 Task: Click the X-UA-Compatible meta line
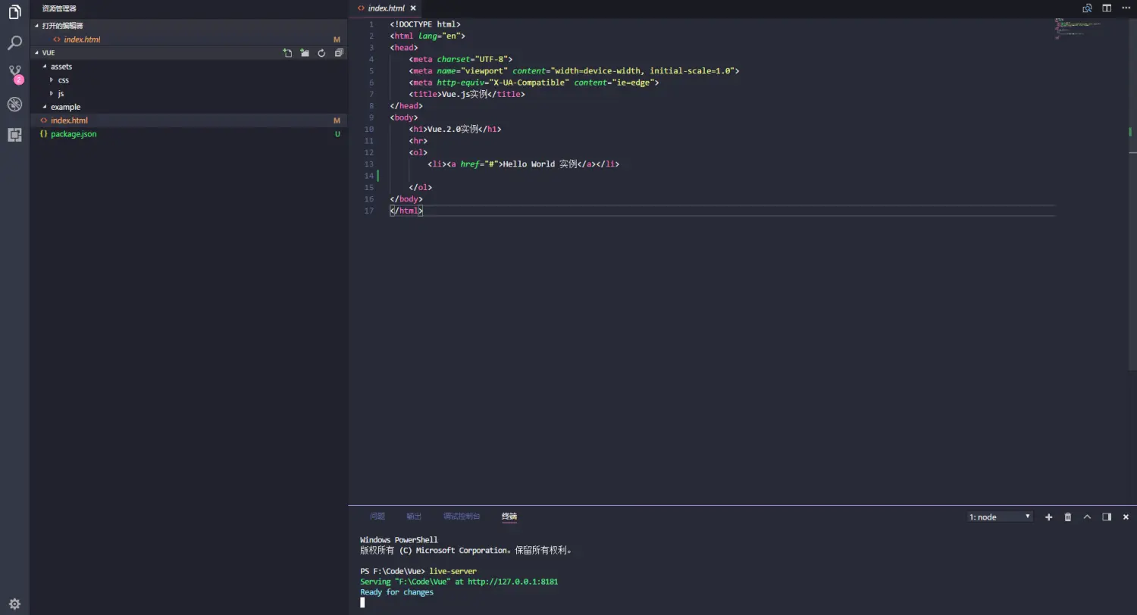534,83
